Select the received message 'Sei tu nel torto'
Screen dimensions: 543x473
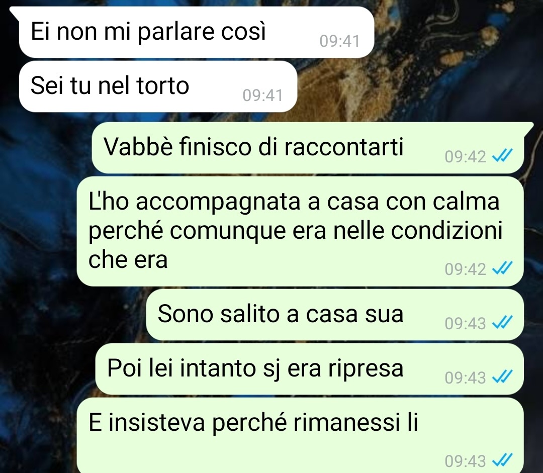pos(158,86)
